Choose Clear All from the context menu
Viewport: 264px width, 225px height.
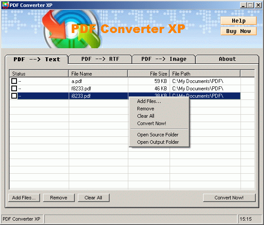tap(146, 116)
